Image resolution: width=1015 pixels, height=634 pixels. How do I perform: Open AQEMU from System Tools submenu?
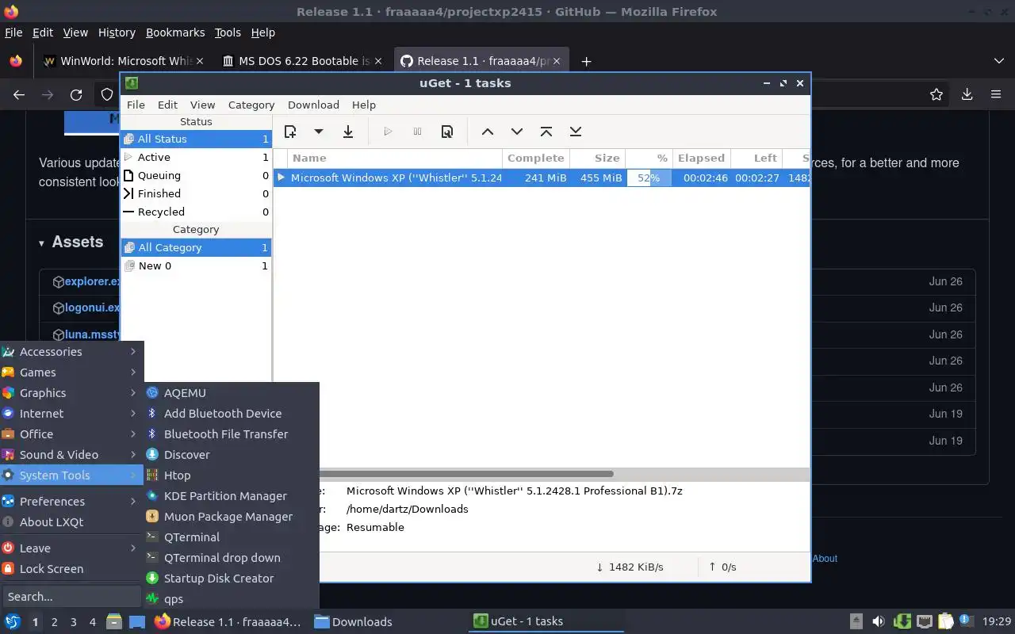(232, 393)
